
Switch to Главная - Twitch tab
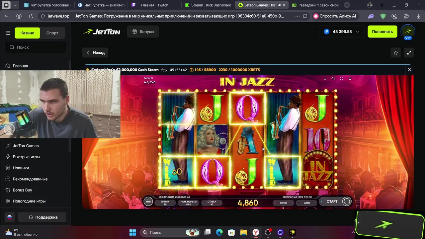click(x=154, y=5)
